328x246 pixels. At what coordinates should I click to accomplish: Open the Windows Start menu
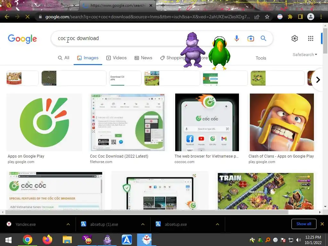8,240
